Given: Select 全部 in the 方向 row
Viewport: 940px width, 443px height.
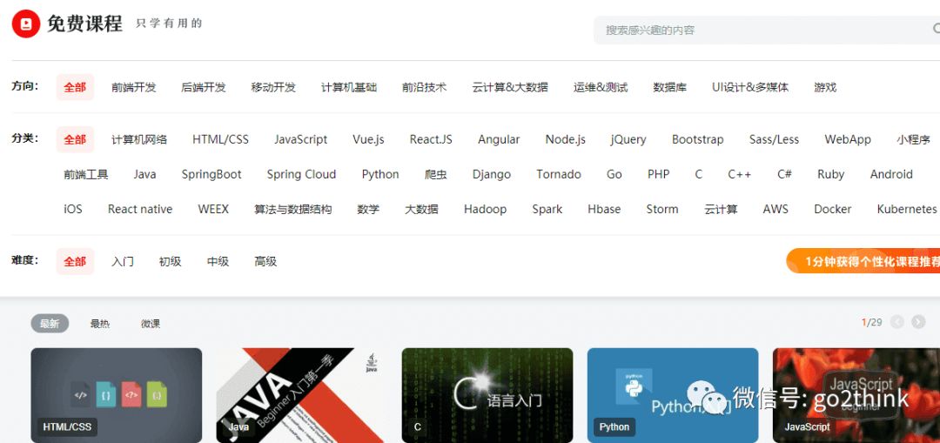Looking at the screenshot, I should pyautogui.click(x=75, y=87).
